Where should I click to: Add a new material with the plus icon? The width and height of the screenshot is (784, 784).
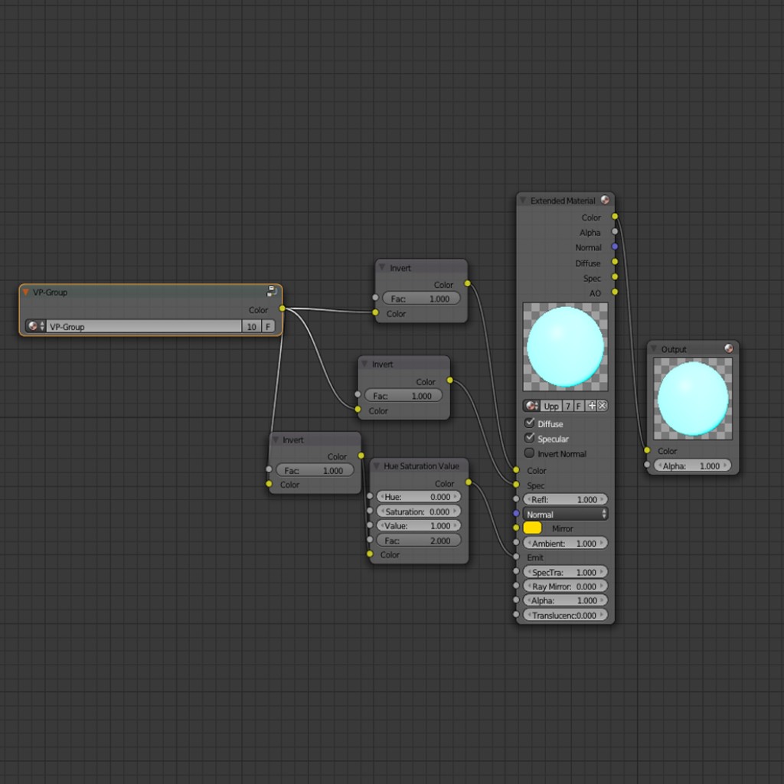click(x=591, y=405)
